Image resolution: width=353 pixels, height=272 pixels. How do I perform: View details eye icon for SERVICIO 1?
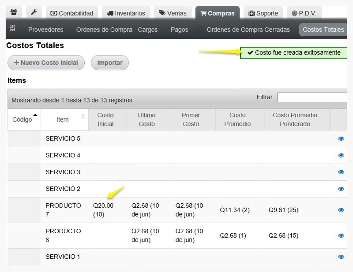[x=341, y=257]
